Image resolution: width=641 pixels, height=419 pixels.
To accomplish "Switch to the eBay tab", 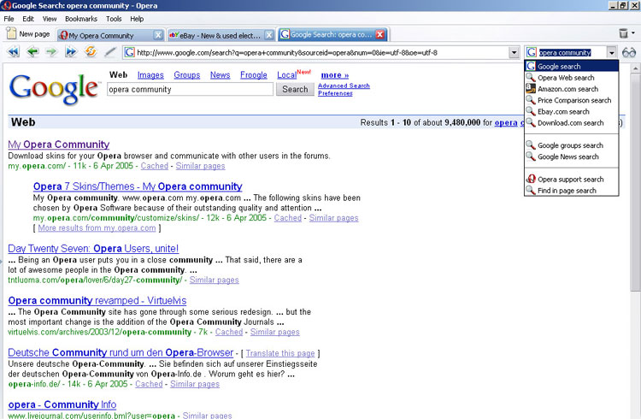I will click(221, 35).
